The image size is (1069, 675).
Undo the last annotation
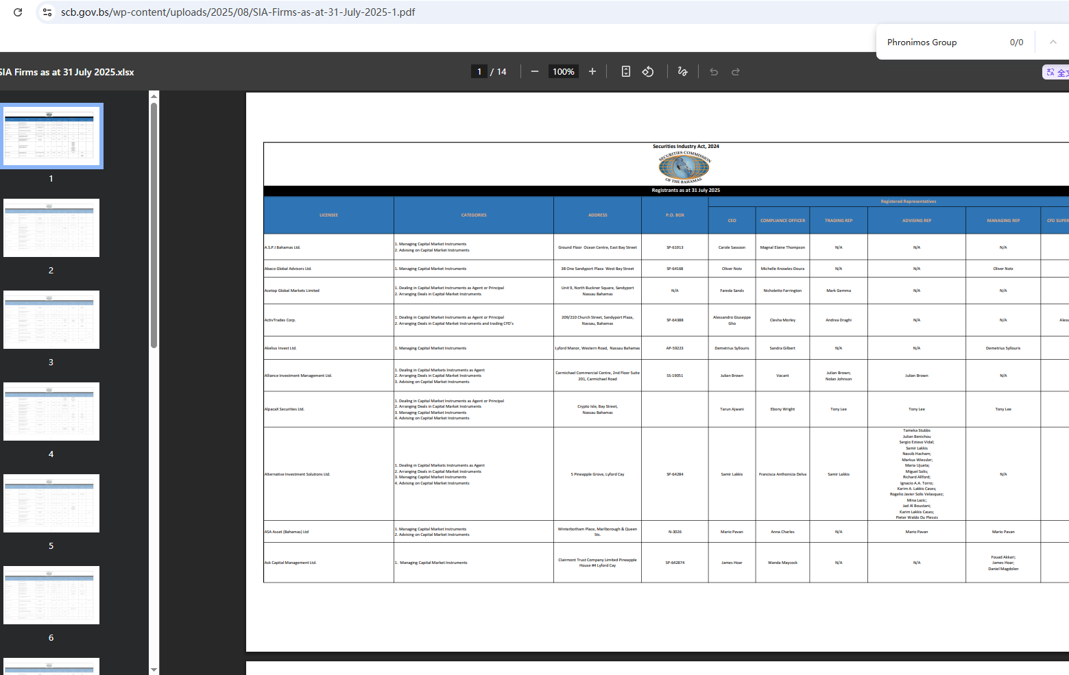coord(714,71)
